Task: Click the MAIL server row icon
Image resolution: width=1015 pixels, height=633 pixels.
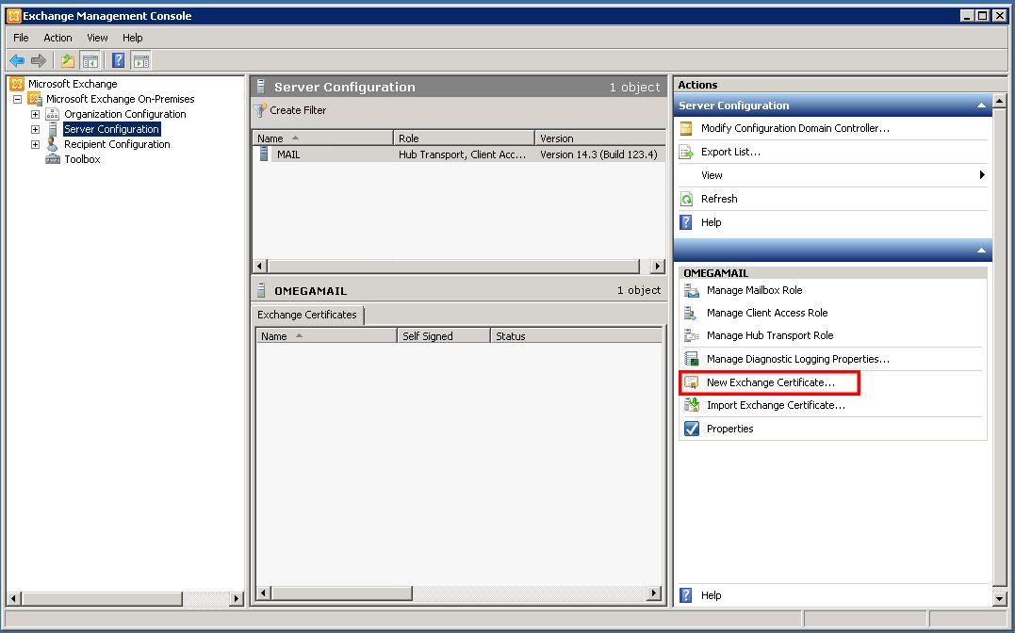Action: (x=264, y=154)
